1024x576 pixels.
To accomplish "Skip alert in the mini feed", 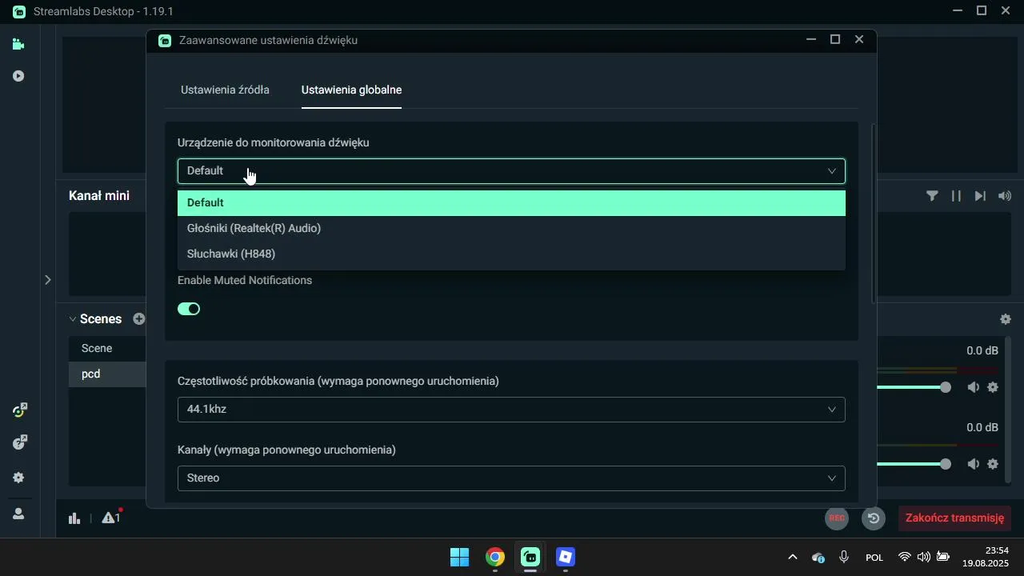I will 980,196.
